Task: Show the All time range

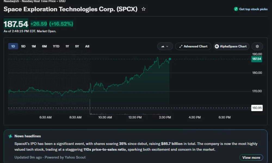Action: pyautogui.click(x=87, y=46)
